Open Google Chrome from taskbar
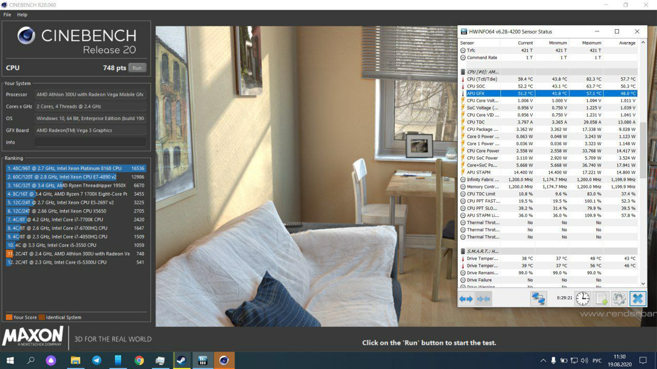Viewport: 657px width, 369px height. (139, 360)
